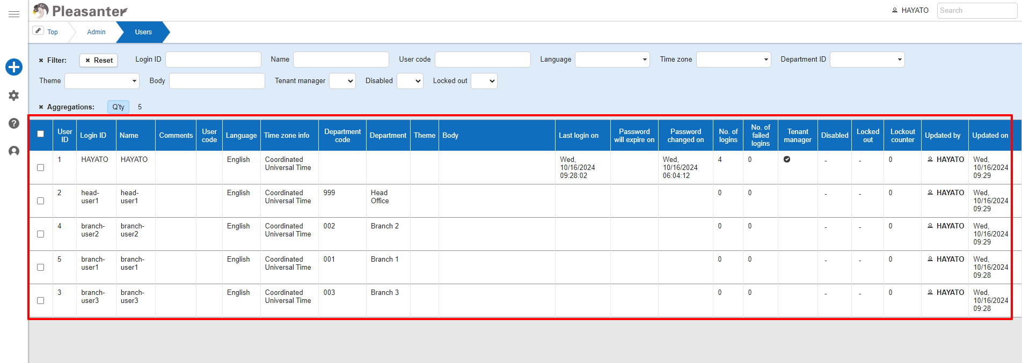Collapse the Aggregations section with x icon
Image resolution: width=1022 pixels, height=363 pixels.
coord(41,107)
